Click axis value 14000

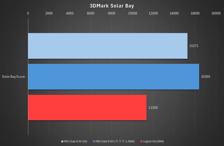pyautogui.click(x=174, y=13)
